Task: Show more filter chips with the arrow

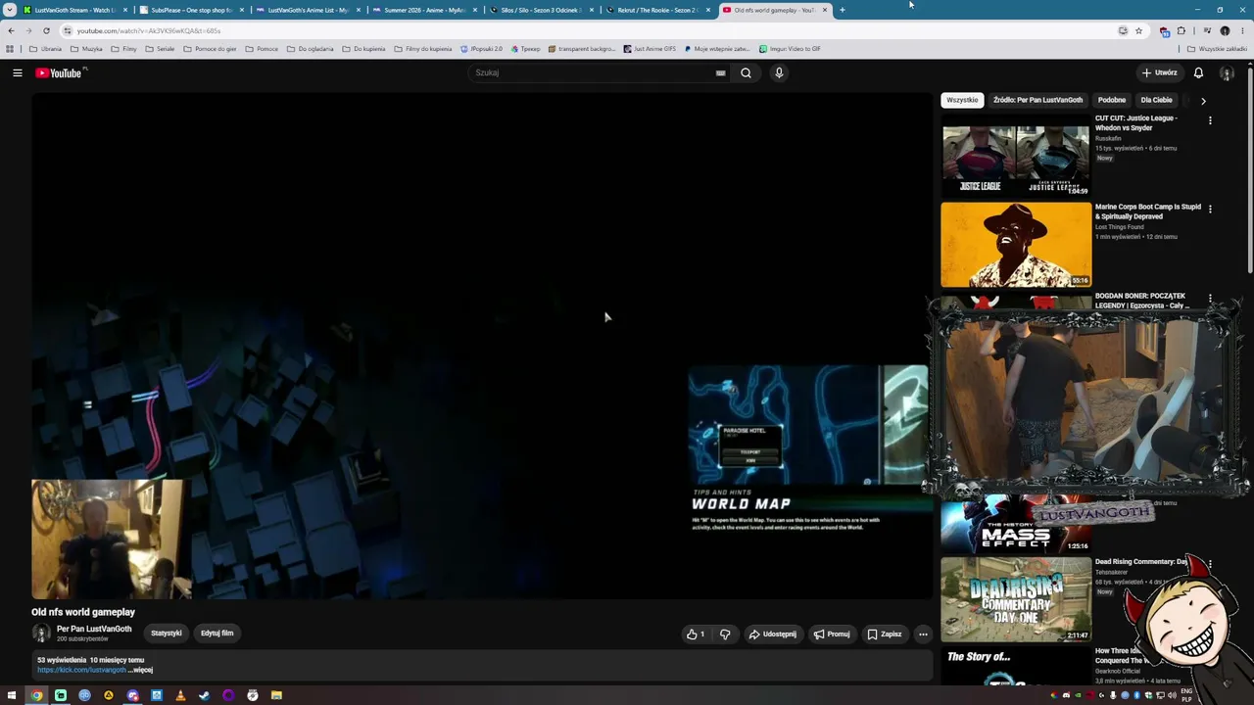Action: point(1203,100)
